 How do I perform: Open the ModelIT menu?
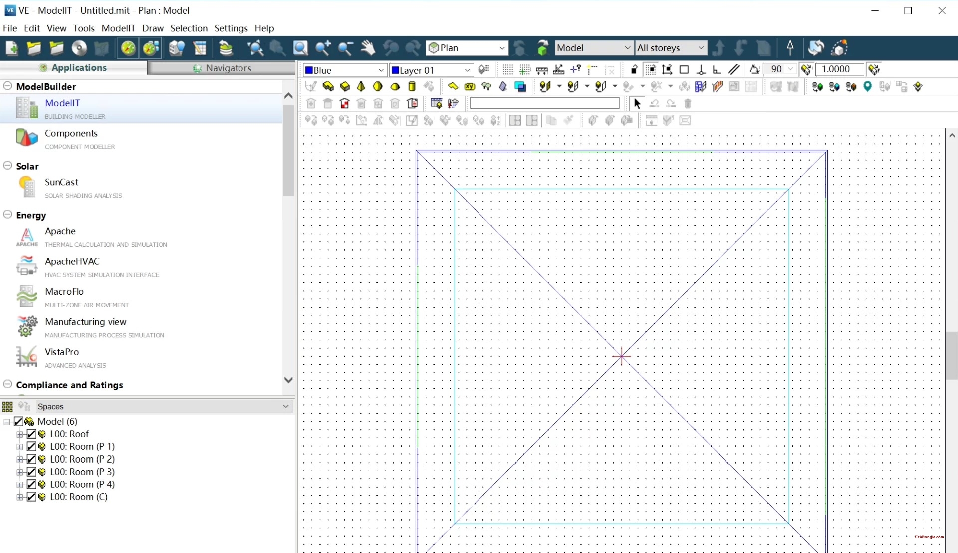118,28
